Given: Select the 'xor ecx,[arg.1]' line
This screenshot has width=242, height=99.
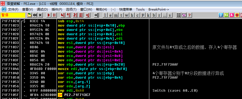Looking at the screenshot, I should [74, 82].
